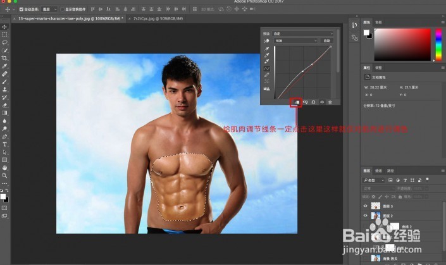Enable show transform controls checkbox
The height and width of the screenshot is (265, 446).
(62, 9)
